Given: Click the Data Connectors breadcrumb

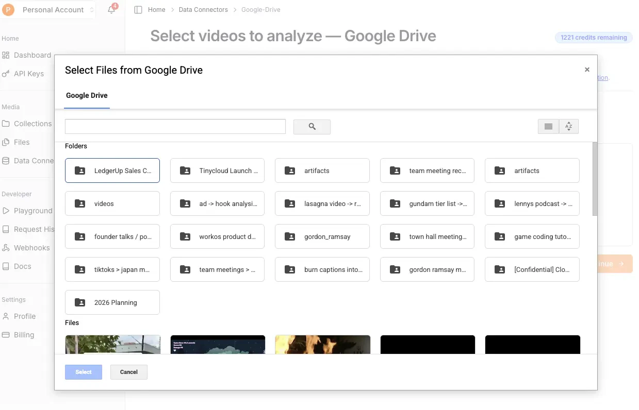Looking at the screenshot, I should pos(203,10).
